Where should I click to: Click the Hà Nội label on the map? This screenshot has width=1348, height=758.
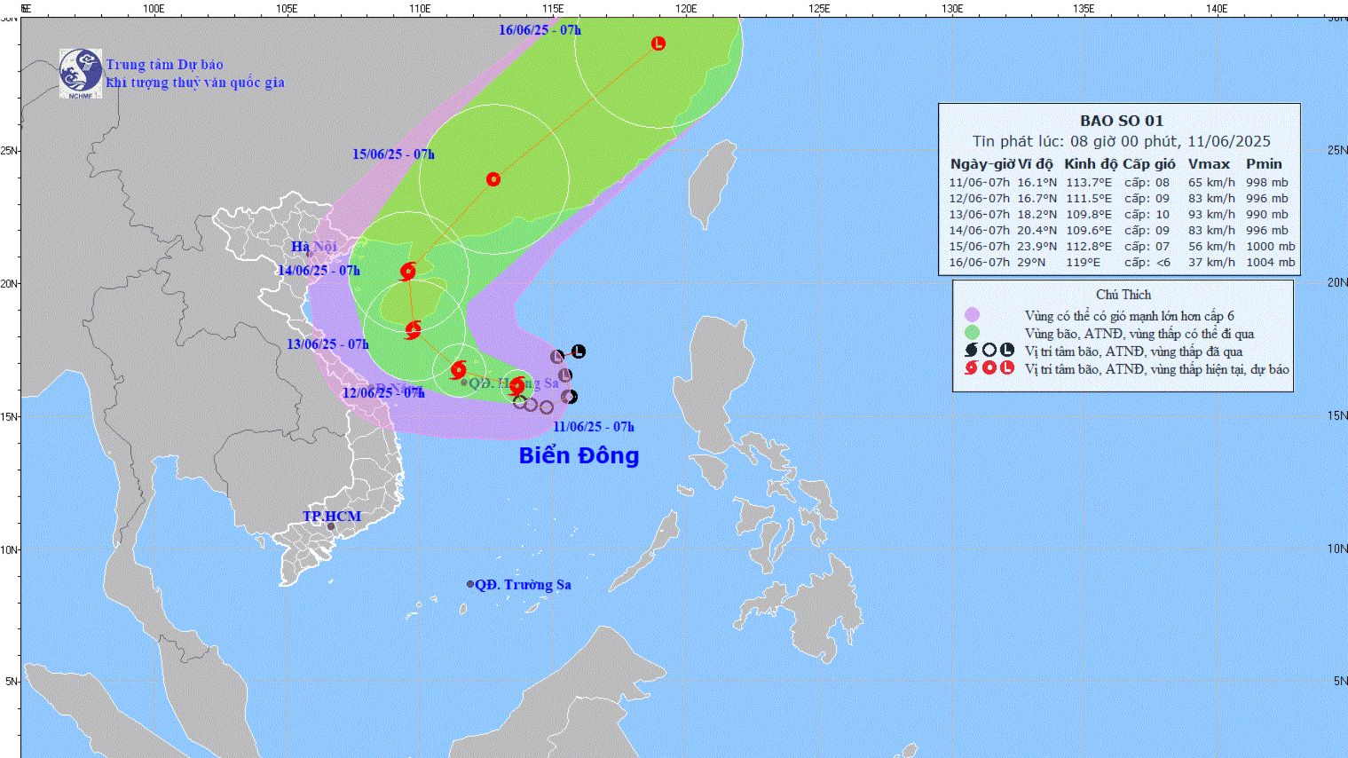(312, 247)
